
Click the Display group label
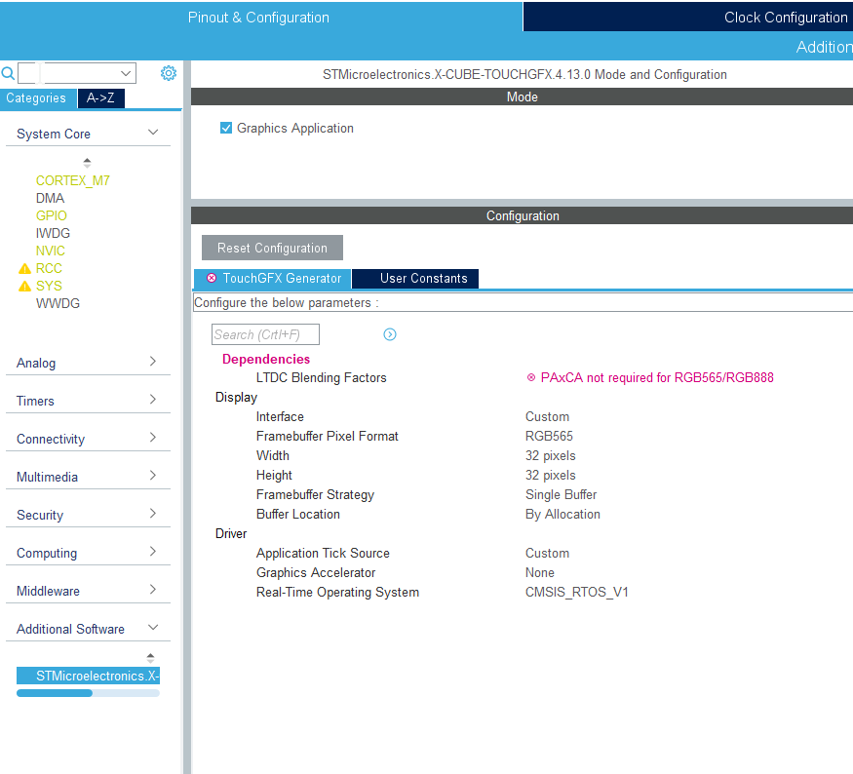point(236,398)
